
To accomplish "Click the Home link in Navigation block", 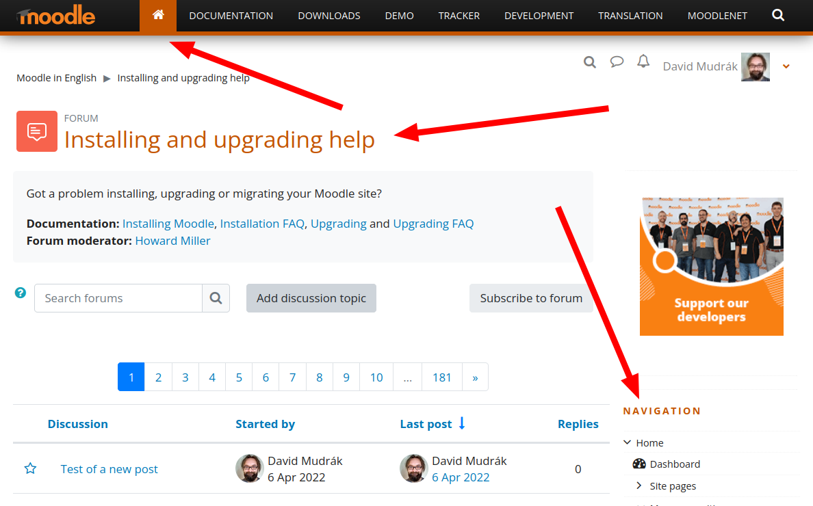I will pyautogui.click(x=649, y=443).
